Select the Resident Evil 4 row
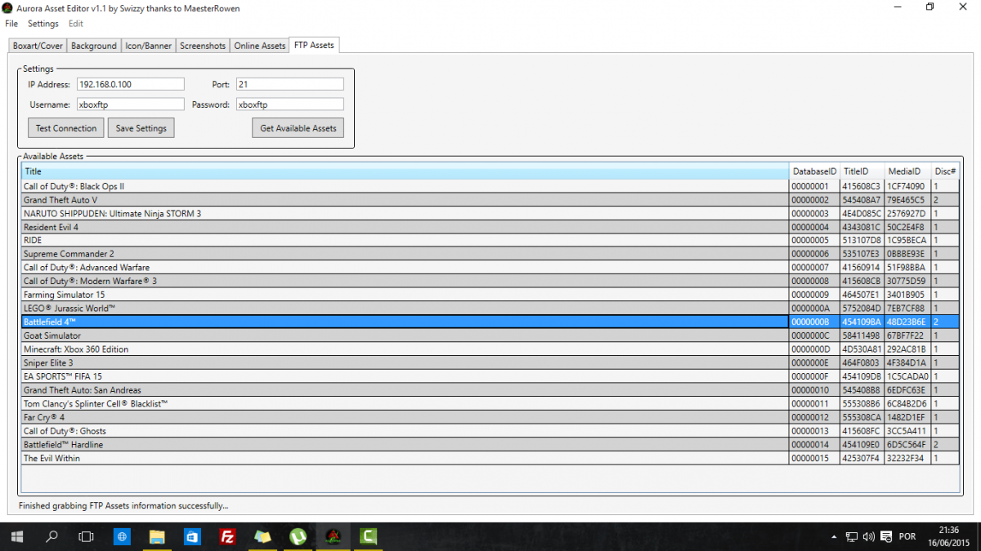Viewport: 981px width, 551px height. [x=490, y=227]
